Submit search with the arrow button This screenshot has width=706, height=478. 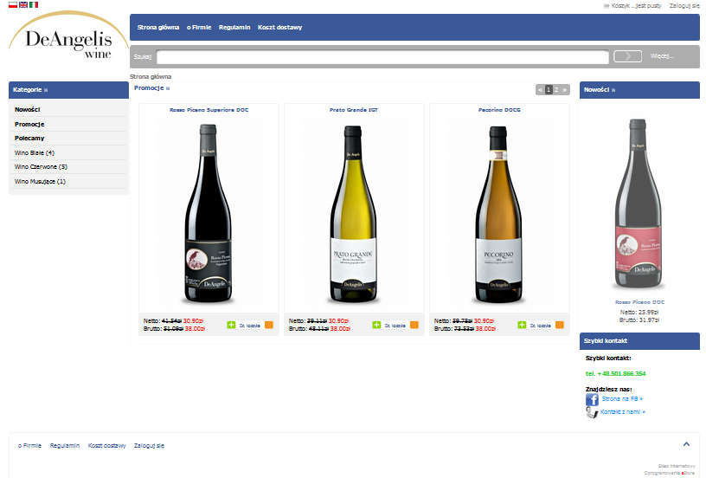(x=627, y=56)
